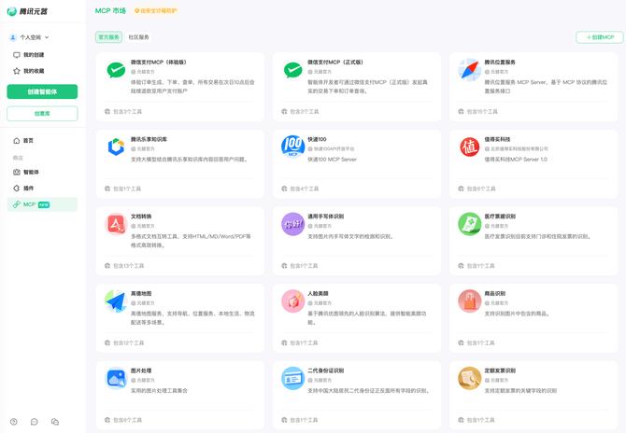Click the 二代身份证识别 ID card icon
626x433 pixels.
tap(293, 378)
